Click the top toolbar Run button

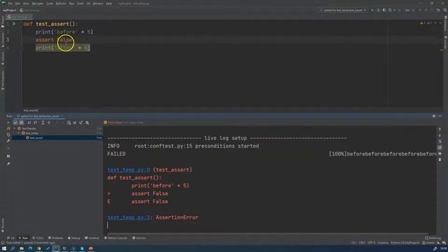pyautogui.click(x=372, y=10)
